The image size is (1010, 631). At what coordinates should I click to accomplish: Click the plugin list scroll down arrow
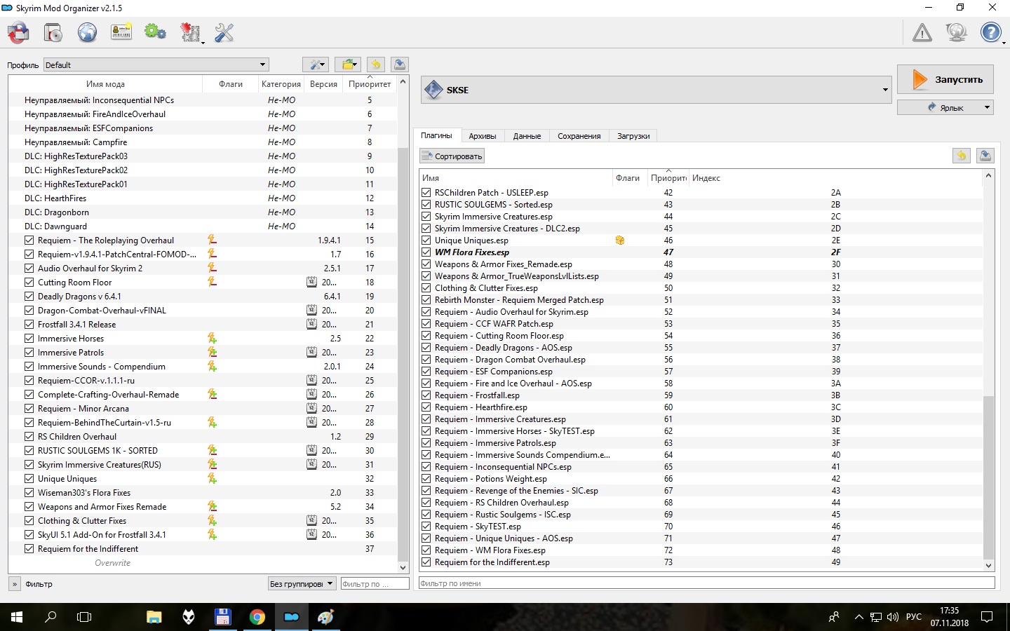tap(989, 566)
